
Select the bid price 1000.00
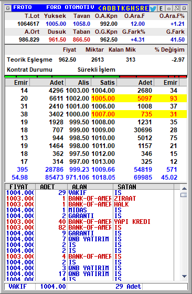point(77,114)
